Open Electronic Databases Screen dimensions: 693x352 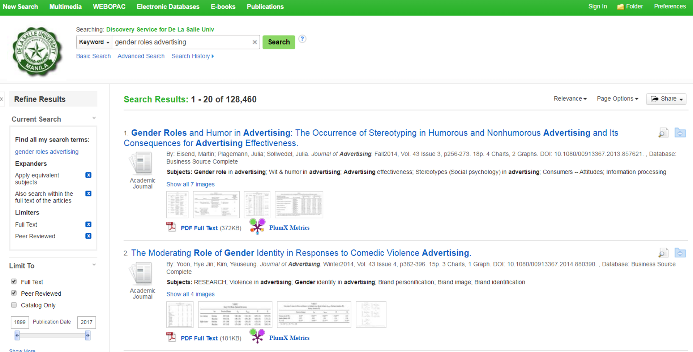tap(168, 6)
